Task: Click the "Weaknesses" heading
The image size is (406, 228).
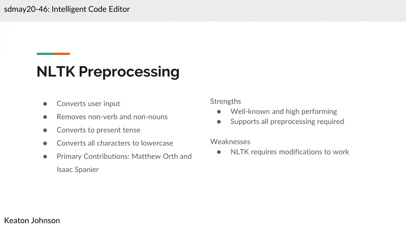Action: pyautogui.click(x=230, y=142)
